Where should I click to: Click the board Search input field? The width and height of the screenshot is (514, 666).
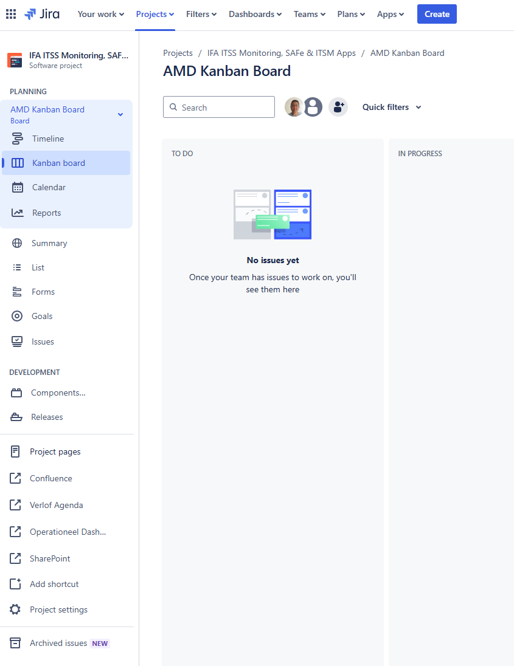pyautogui.click(x=219, y=107)
